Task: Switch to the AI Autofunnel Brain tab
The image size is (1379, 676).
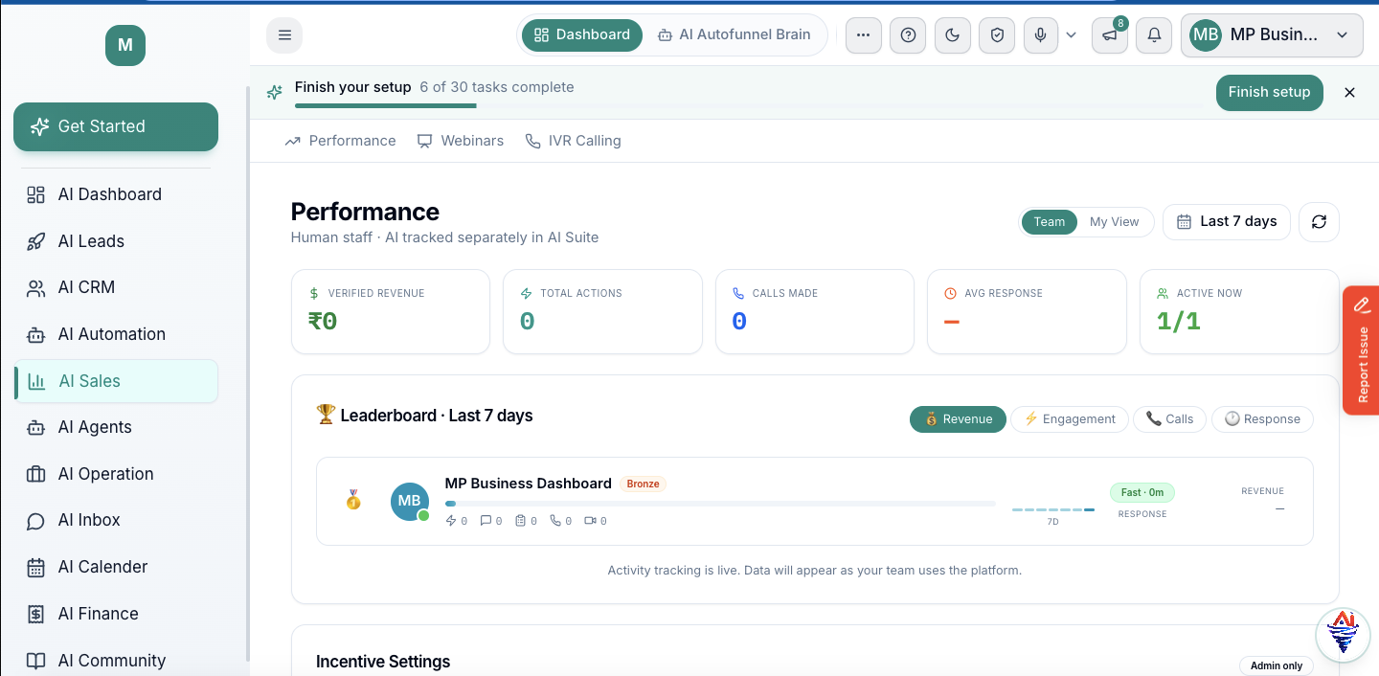Action: coord(735,34)
